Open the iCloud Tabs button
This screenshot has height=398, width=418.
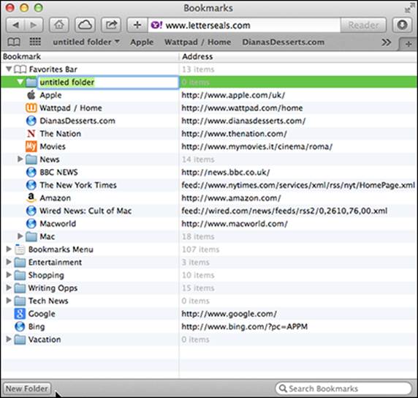click(85, 25)
